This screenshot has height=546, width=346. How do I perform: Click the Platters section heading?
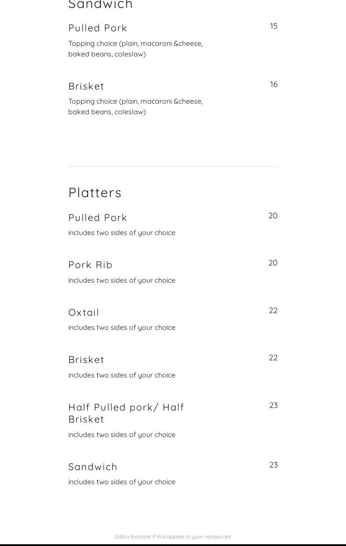click(x=95, y=193)
